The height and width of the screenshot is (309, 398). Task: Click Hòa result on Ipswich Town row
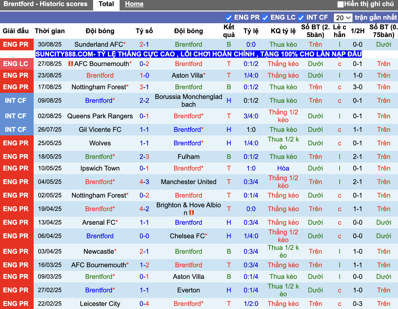pyautogui.click(x=283, y=168)
